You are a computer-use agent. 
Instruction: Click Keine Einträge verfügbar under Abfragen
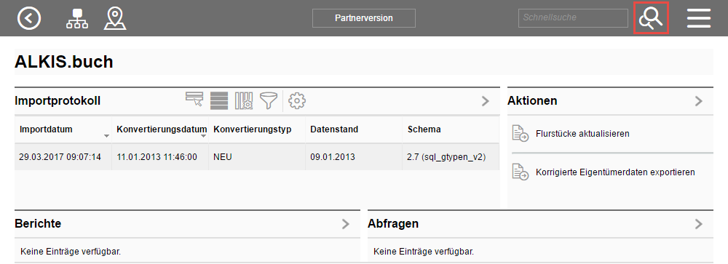[x=424, y=252]
